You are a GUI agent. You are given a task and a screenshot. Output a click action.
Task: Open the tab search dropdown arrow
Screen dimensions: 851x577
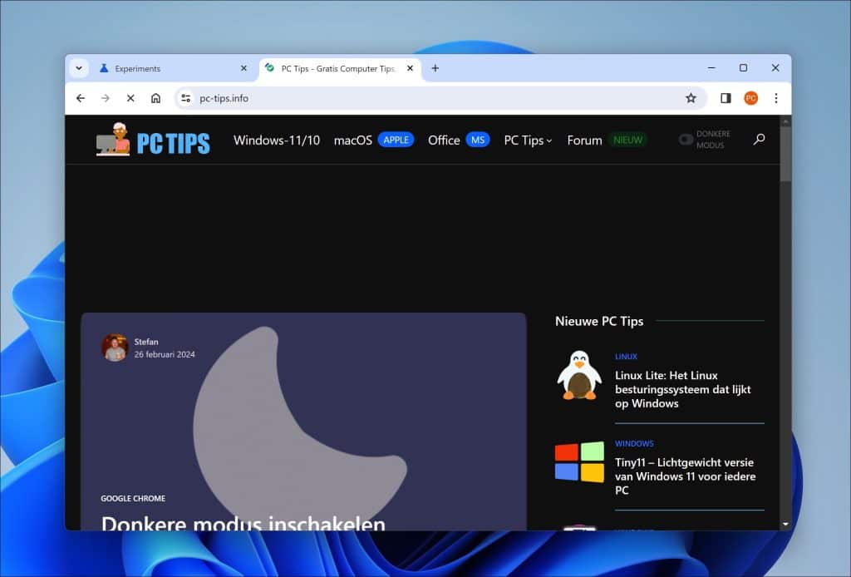tap(79, 68)
